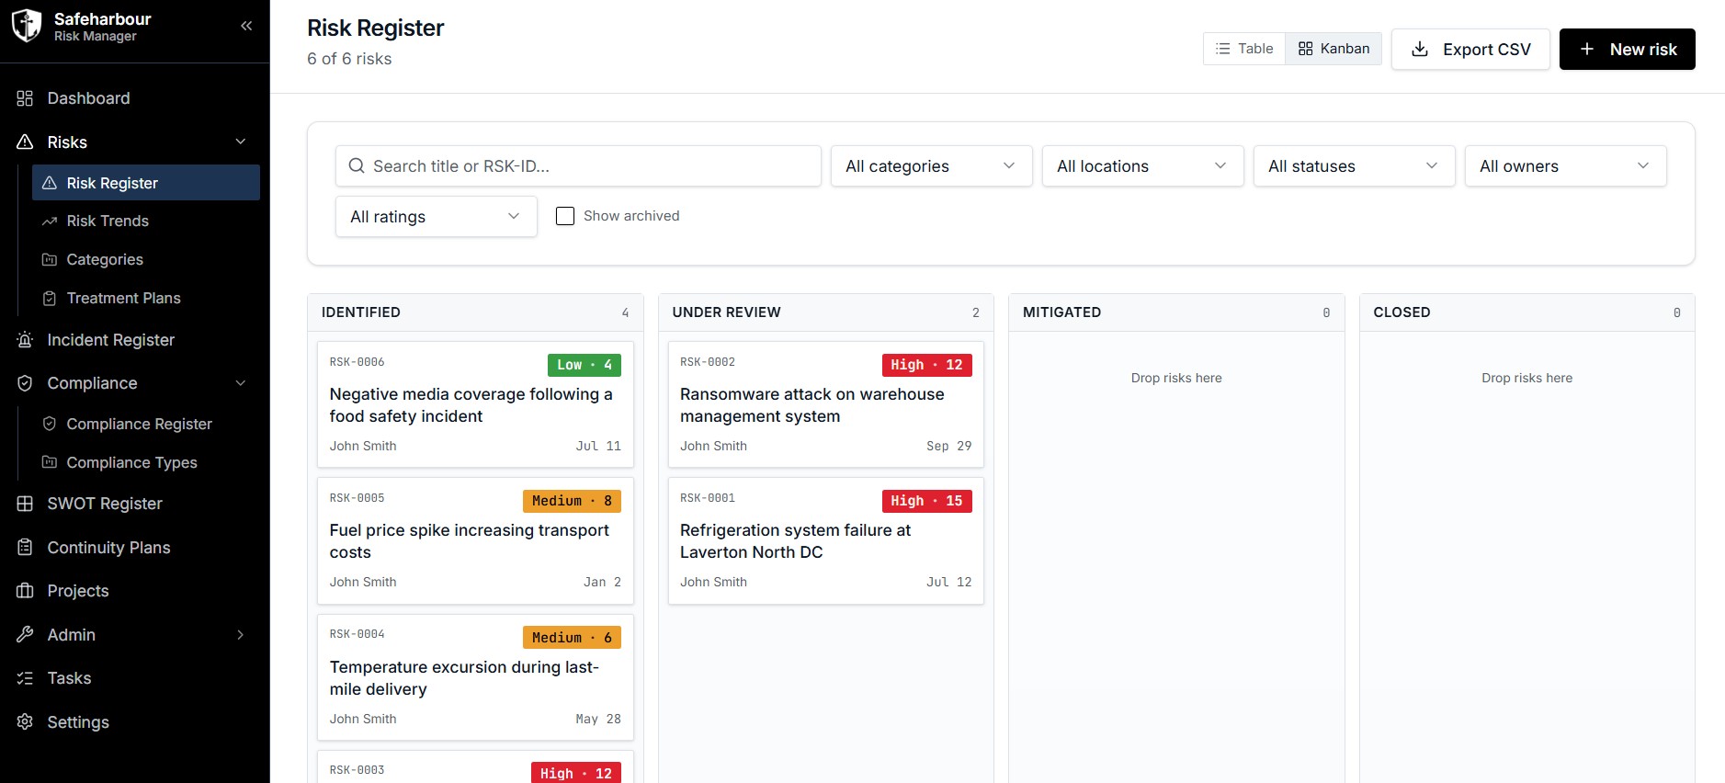Click the SWOT Register grid icon
Screen dimensions: 1725x783
coord(25,504)
